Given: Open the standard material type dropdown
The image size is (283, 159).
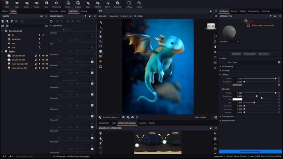Looking at the screenshot, I should click(229, 42).
